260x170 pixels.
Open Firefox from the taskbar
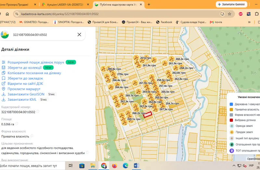(x=114, y=165)
